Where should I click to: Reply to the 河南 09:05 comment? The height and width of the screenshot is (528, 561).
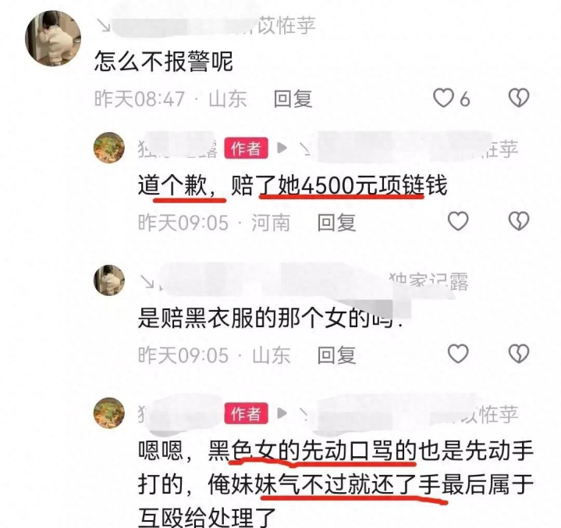[336, 223]
